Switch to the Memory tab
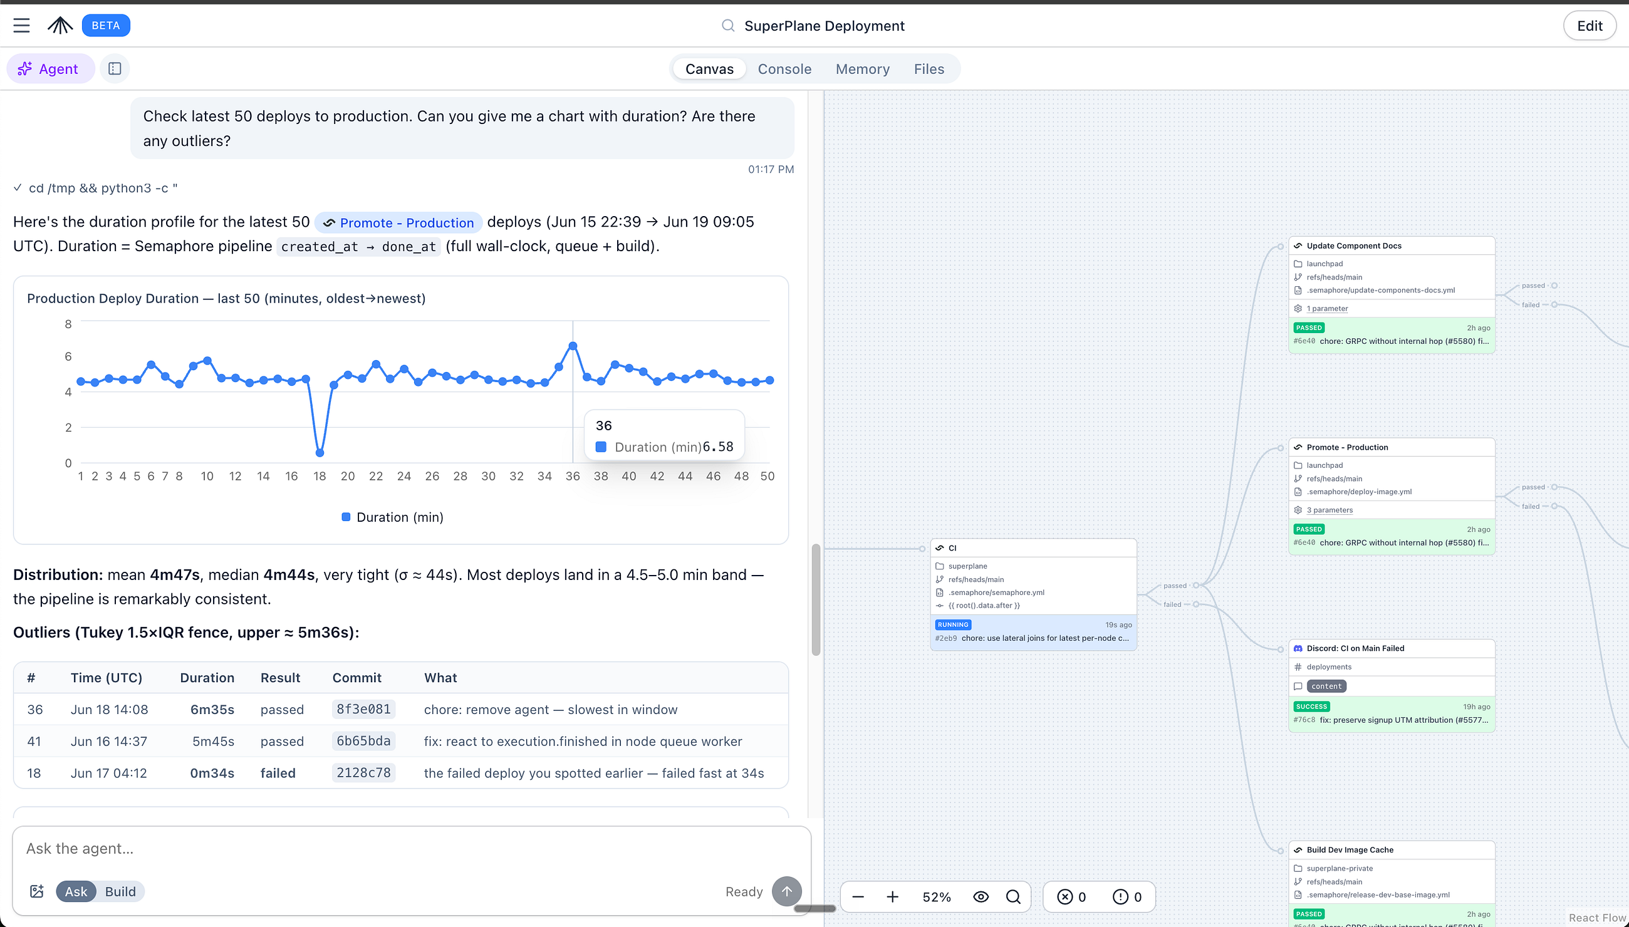 862,69
